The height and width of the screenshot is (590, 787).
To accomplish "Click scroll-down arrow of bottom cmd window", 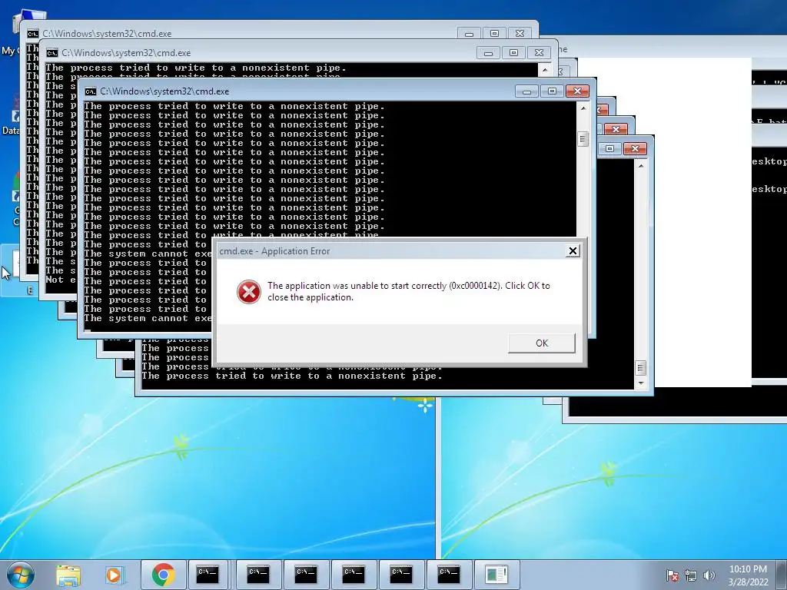I will coord(640,383).
